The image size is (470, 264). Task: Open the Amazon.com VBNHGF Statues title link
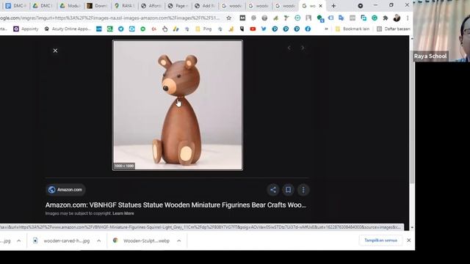point(176,205)
